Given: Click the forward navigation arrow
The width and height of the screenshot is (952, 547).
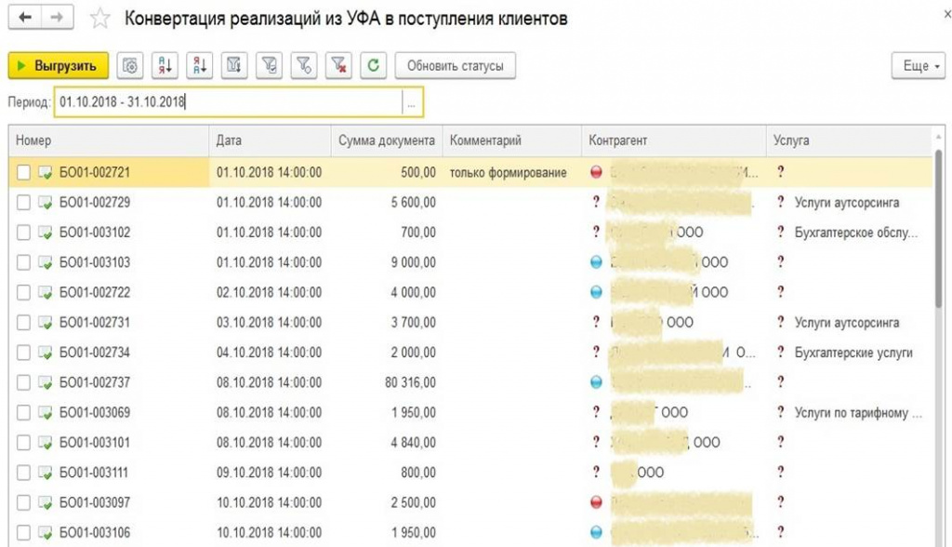Looking at the screenshot, I should point(57,19).
